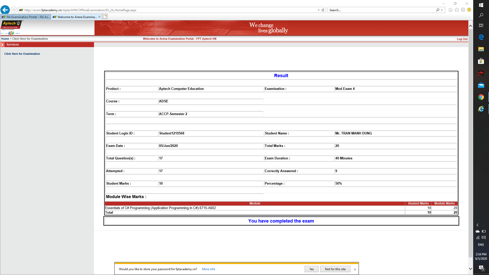Click the 50% percentage value
The width and height of the screenshot is (489, 275).
click(x=338, y=184)
